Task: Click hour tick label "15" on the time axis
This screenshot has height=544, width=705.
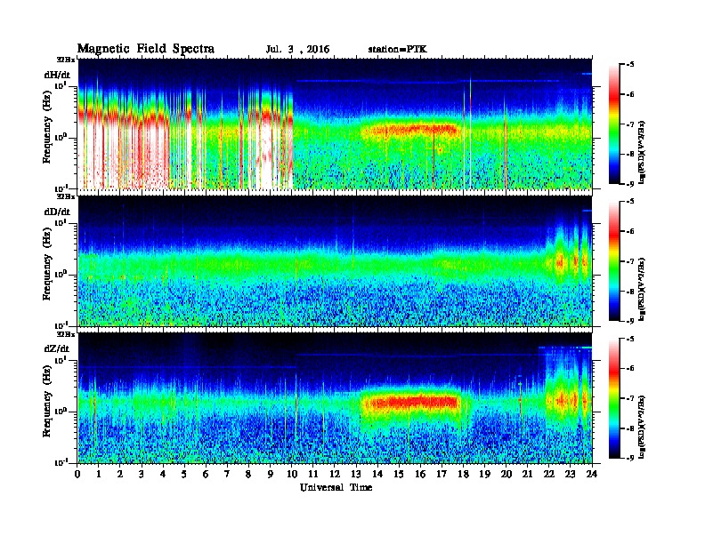Action: [399, 475]
